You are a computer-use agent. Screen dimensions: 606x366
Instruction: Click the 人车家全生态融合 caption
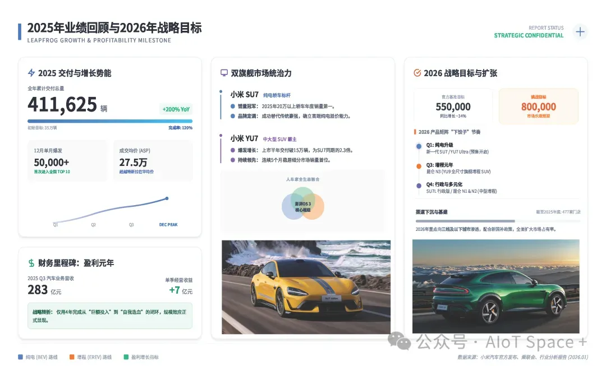302,179
